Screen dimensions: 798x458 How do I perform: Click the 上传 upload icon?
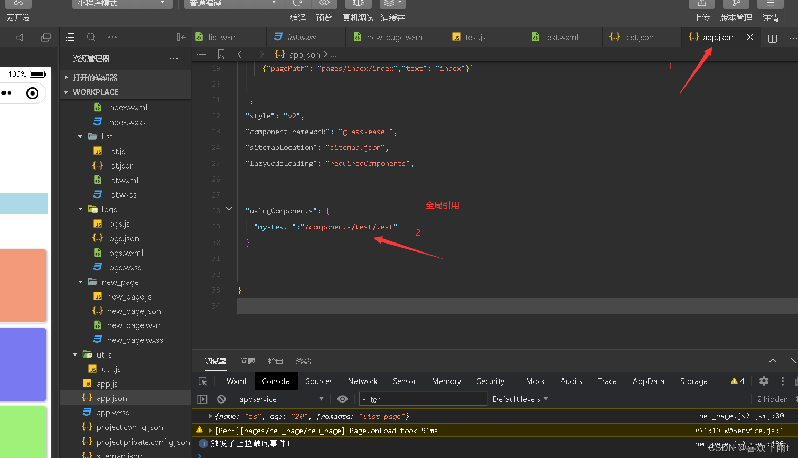tap(702, 4)
